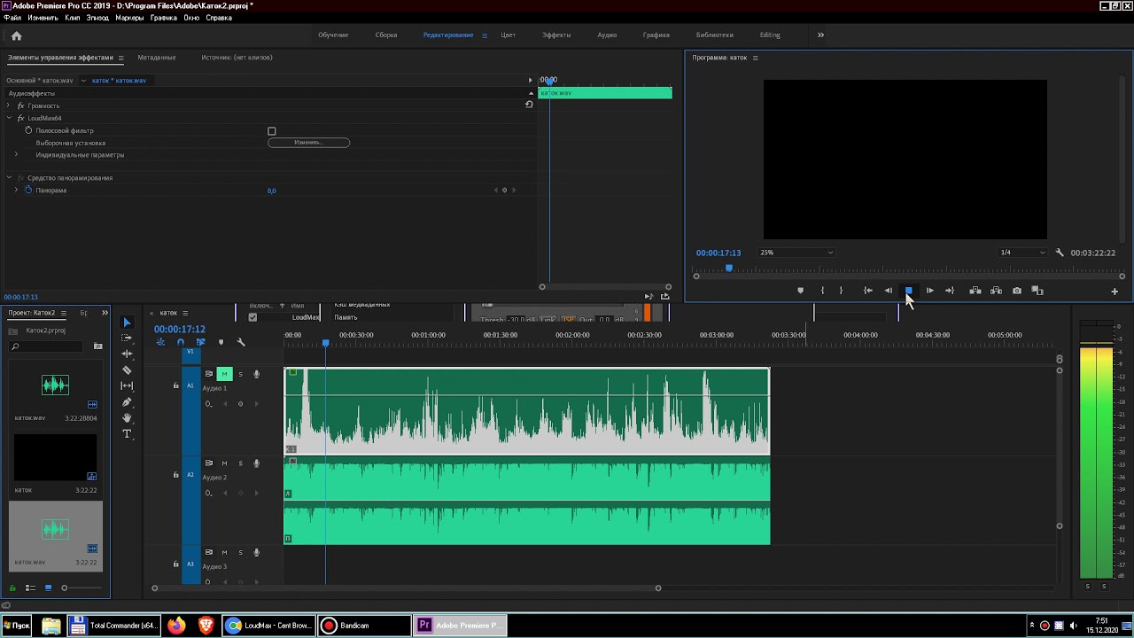Select каток sequence thumbnail in Project panel

55,458
